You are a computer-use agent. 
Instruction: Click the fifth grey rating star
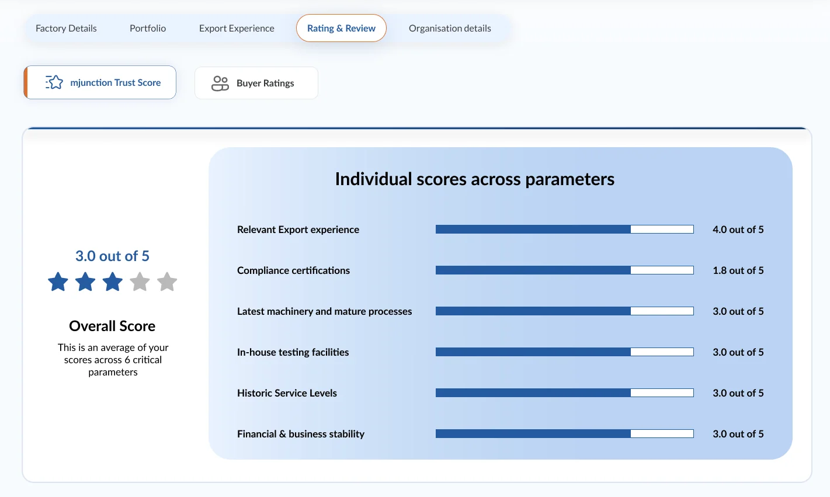(x=167, y=282)
